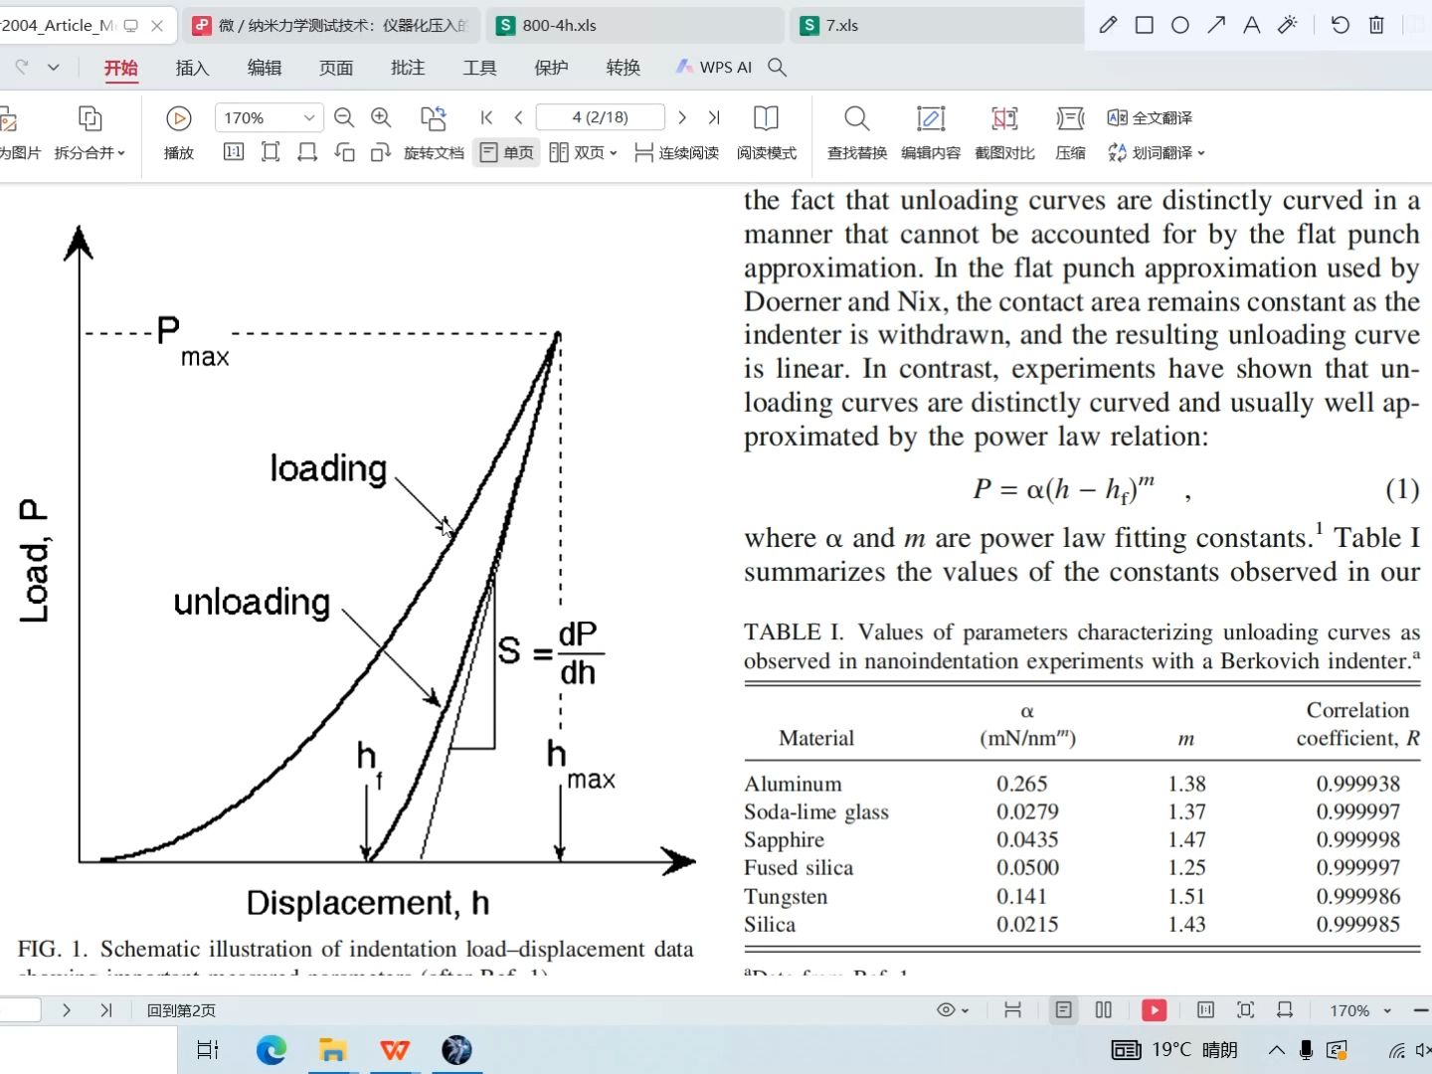Fit page width in view
This screenshot has height=1074, width=1432.
[307, 152]
